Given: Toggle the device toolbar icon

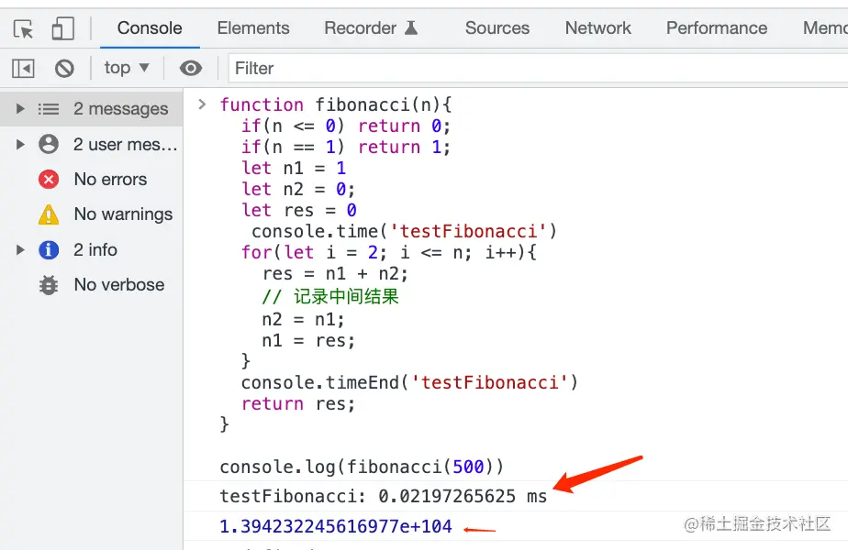Looking at the screenshot, I should pos(62,28).
